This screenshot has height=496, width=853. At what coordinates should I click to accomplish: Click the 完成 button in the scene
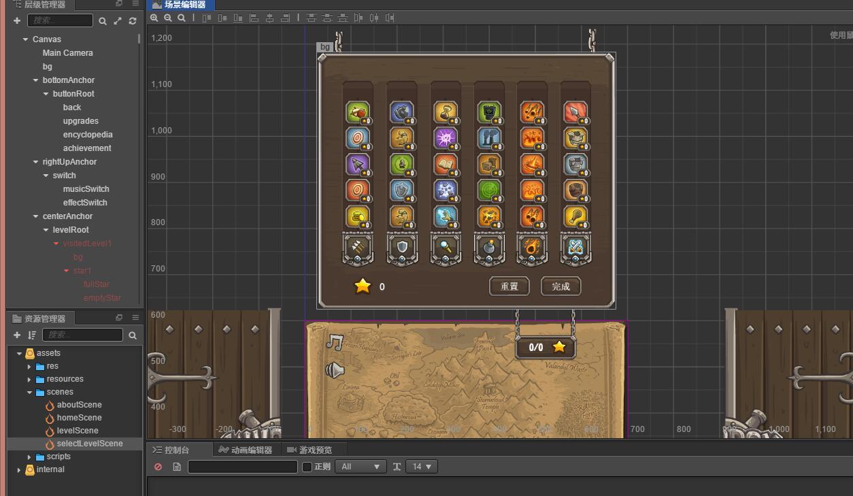click(561, 286)
